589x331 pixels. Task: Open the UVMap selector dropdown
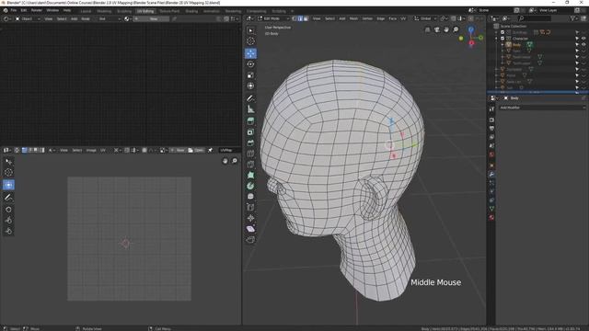click(x=229, y=150)
